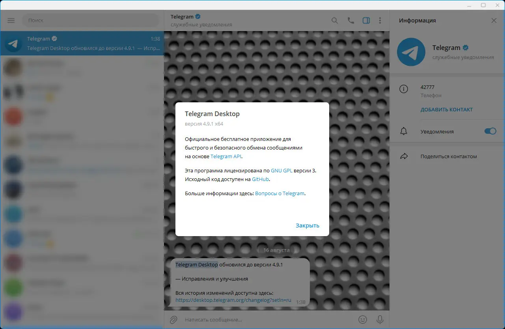505x329 pixels.
Task: Click the verified badge in the chat header
Action: tap(198, 17)
